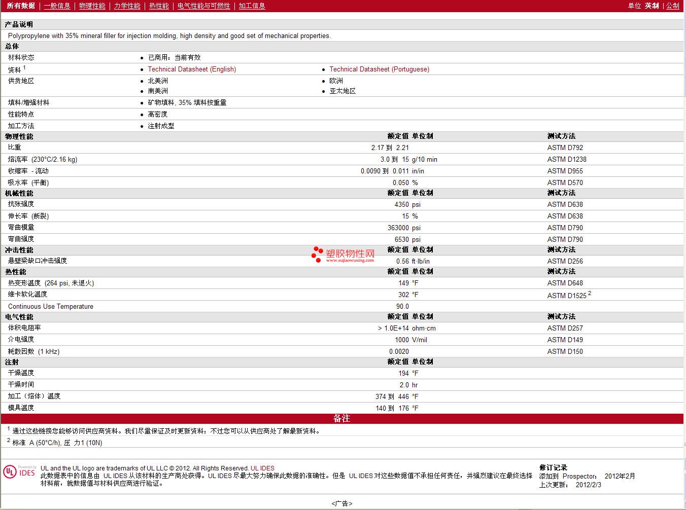This screenshot has height=510, width=686.
Task: Click the <广告> label at bottom
Action: [x=342, y=503]
